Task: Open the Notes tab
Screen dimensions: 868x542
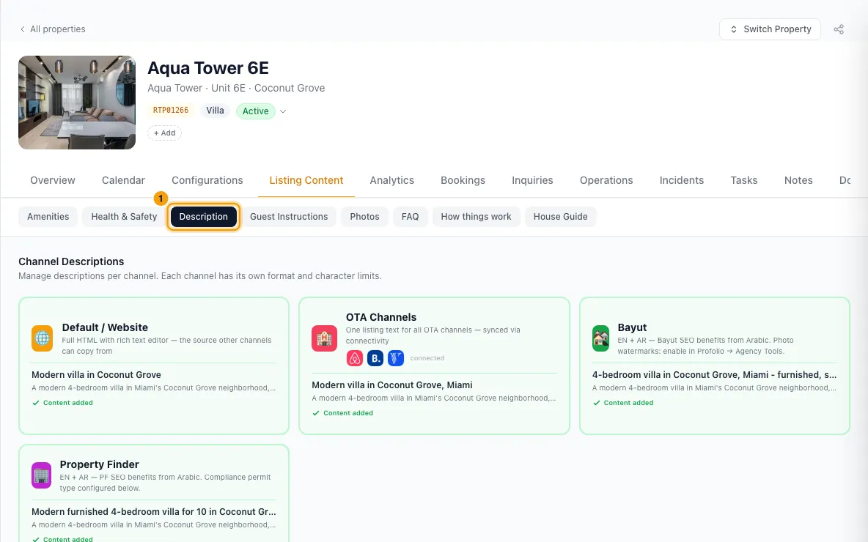Action: [x=798, y=180]
